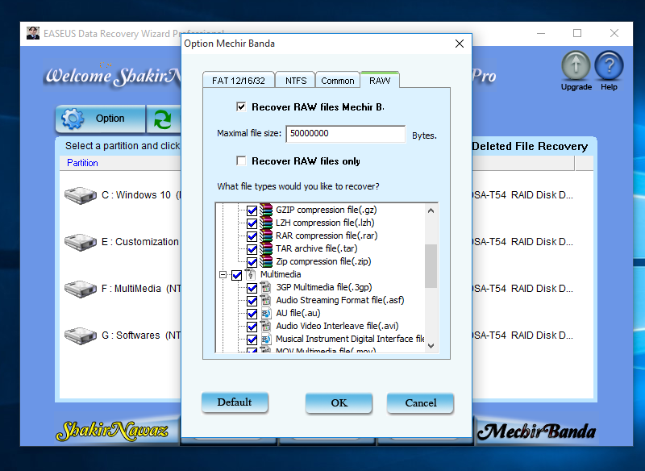Select 'Zip compression file(.zip)' label
Screen dimensions: 645x471
323,261
